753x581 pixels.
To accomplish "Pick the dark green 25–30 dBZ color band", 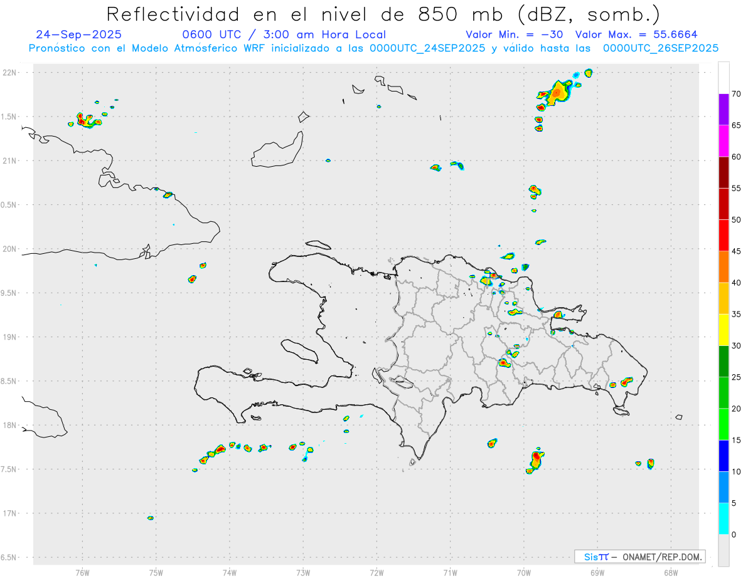I will (x=724, y=362).
